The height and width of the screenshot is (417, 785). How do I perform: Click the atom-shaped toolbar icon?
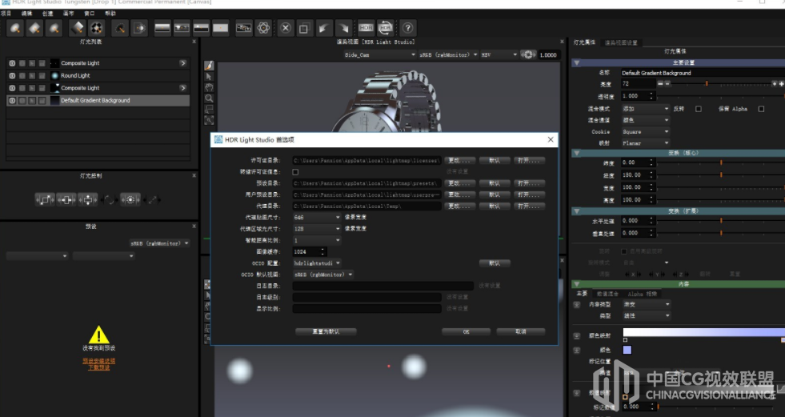point(263,28)
